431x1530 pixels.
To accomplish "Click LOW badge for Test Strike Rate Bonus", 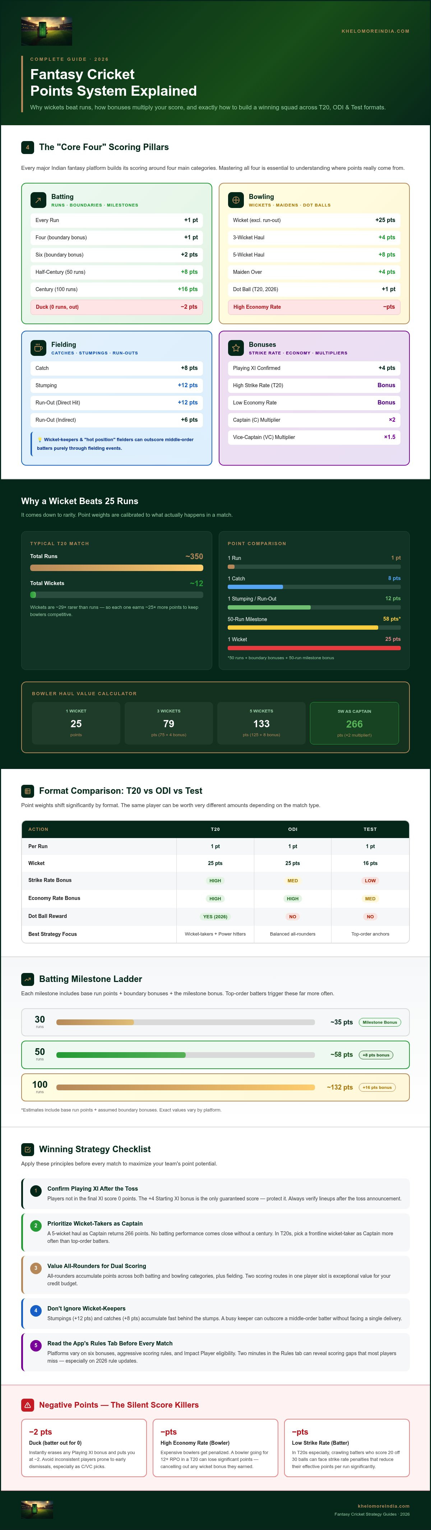I will [371, 881].
